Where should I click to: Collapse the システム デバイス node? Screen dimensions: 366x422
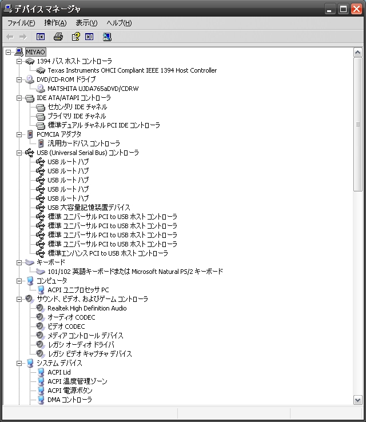pos(19,363)
